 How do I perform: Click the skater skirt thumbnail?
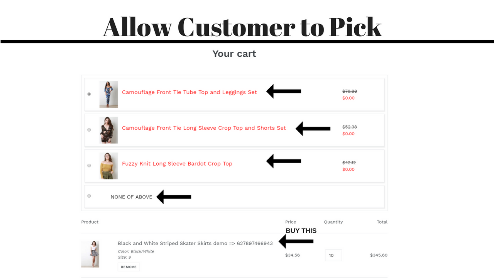90,254
